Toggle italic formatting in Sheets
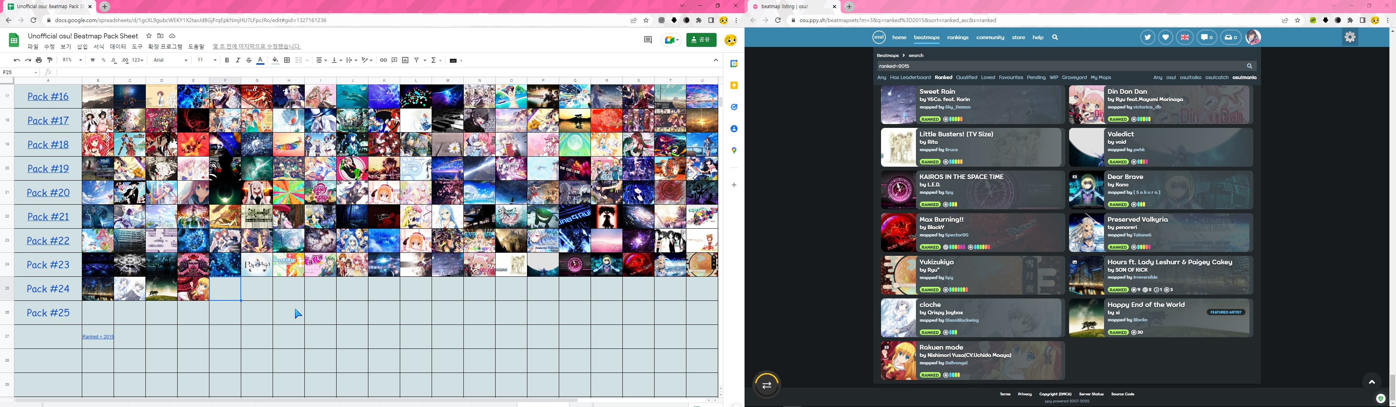Image resolution: width=1396 pixels, height=407 pixels. pyautogui.click(x=237, y=60)
